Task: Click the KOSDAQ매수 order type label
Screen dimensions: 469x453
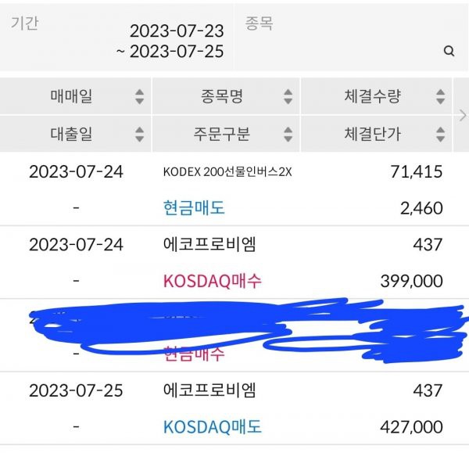Action: [x=213, y=281]
